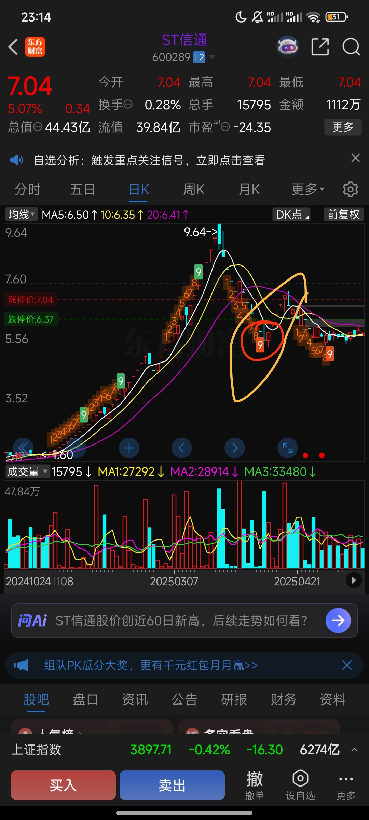Tap the 跌停价:6.37 label
Viewport: 369px width, 820px height.
pyautogui.click(x=31, y=319)
